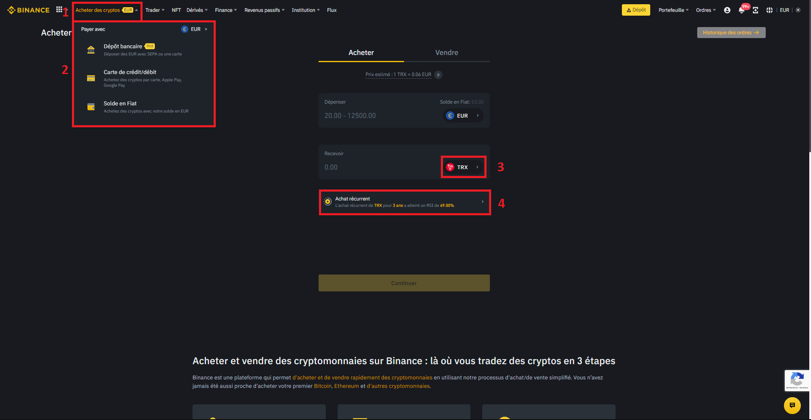Image resolution: width=811 pixels, height=420 pixels.
Task: Open the TRX coin selector
Action: click(x=463, y=167)
